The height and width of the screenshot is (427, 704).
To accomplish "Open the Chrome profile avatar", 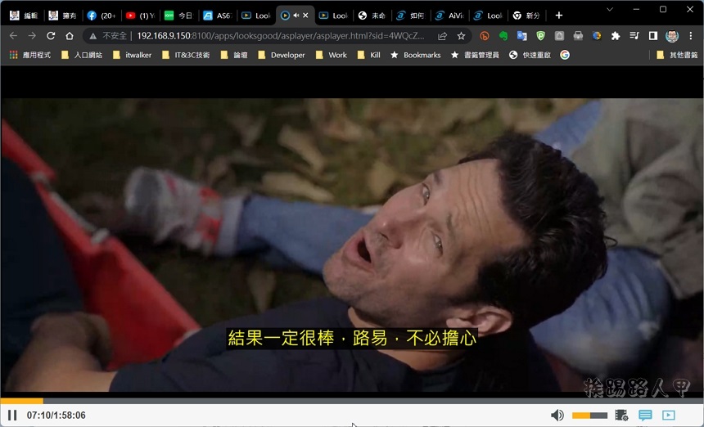I will (x=672, y=36).
